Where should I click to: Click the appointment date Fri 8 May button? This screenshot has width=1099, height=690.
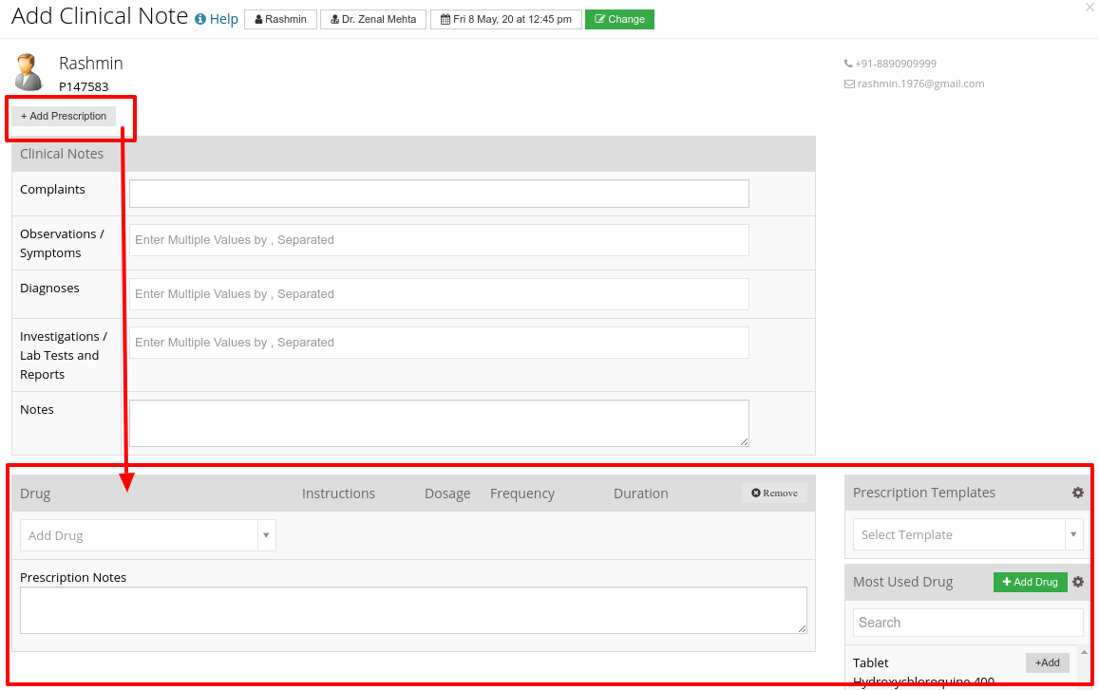pos(506,19)
